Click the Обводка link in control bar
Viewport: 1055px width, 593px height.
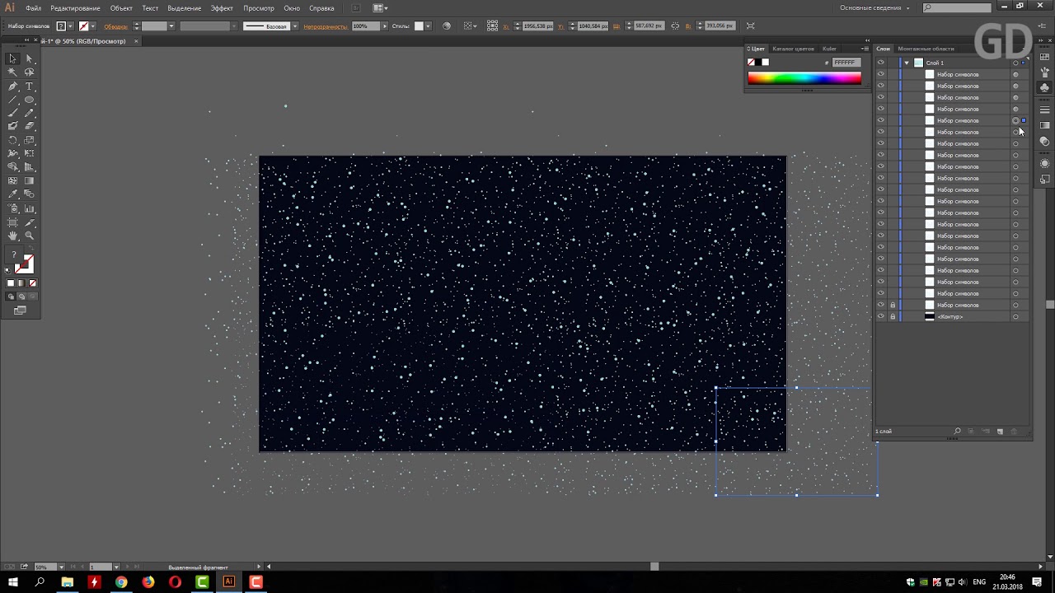[115, 26]
